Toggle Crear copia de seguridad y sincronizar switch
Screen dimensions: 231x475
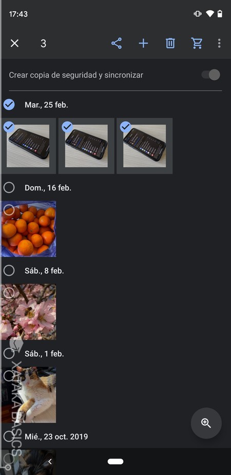click(211, 75)
